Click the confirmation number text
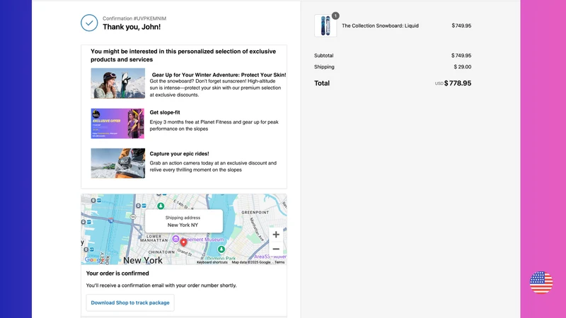Viewport: 566px width, 318px height. pyautogui.click(x=134, y=18)
